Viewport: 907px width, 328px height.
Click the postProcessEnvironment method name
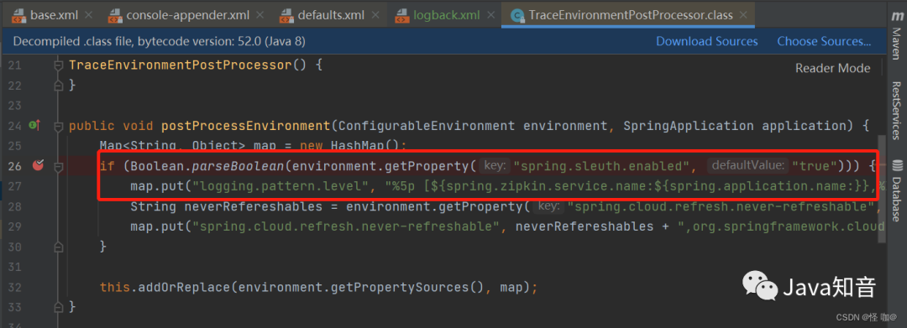(245, 126)
